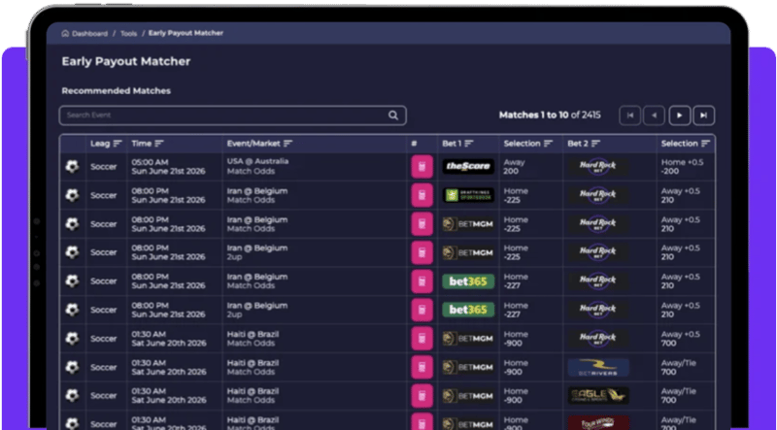Click the Home -225 selection in DraftKings row

point(516,195)
